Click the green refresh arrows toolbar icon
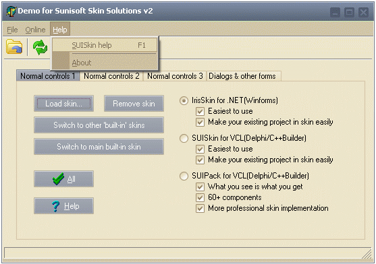The image size is (376, 264). click(x=40, y=47)
